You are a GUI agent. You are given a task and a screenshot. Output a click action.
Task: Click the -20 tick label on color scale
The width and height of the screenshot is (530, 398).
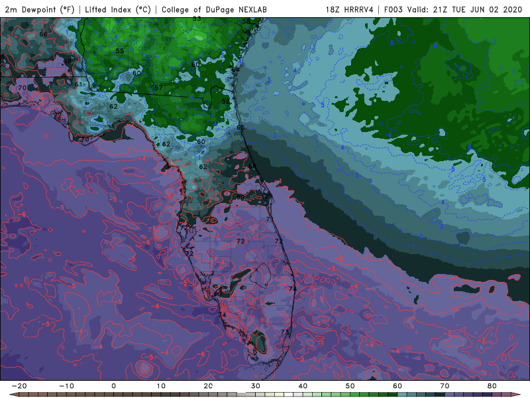19,386
